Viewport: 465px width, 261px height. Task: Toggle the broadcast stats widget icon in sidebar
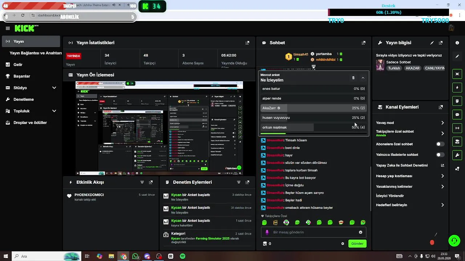tap(457, 128)
